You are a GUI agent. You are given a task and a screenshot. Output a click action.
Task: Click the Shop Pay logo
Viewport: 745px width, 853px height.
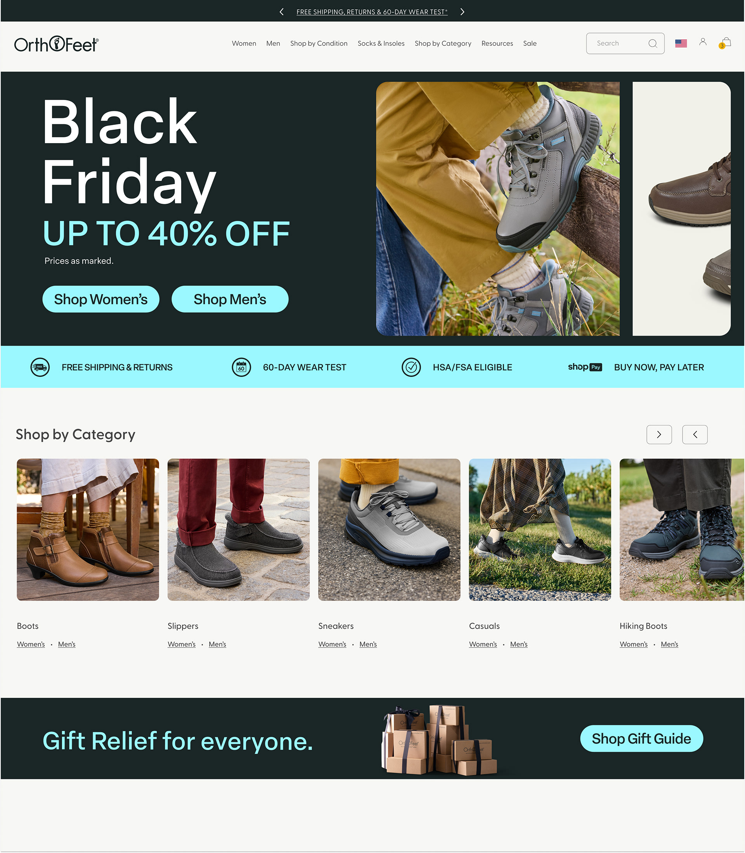click(585, 367)
